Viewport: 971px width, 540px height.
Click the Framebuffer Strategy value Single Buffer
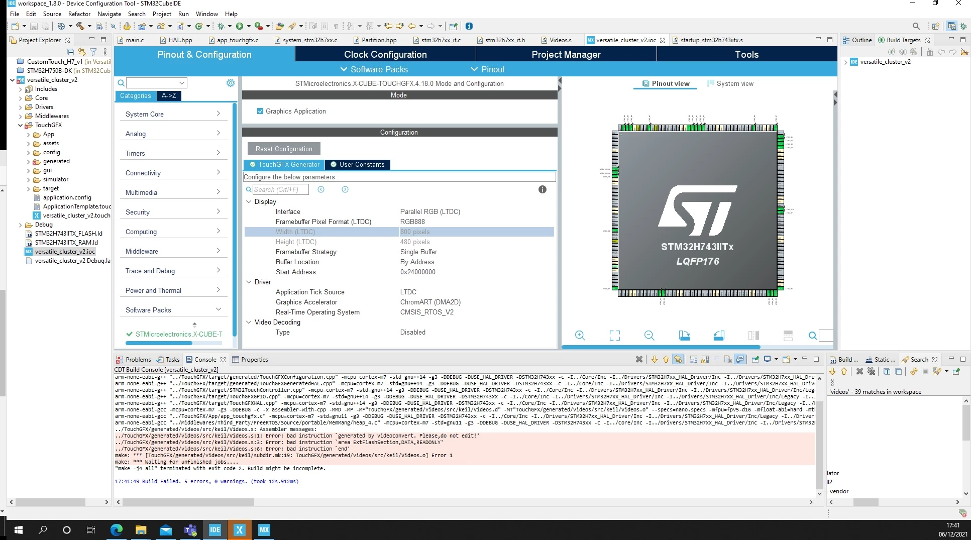click(419, 252)
